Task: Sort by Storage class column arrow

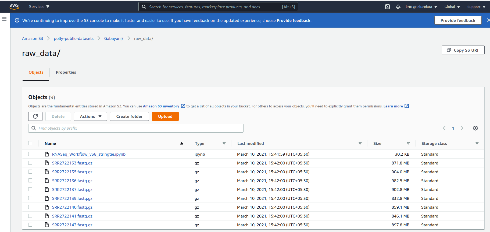Action: tap(477, 143)
